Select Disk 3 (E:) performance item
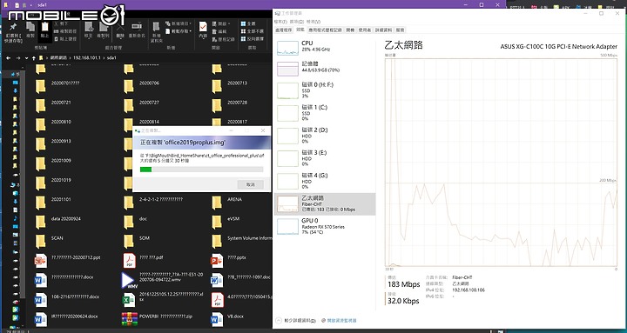 [325, 159]
